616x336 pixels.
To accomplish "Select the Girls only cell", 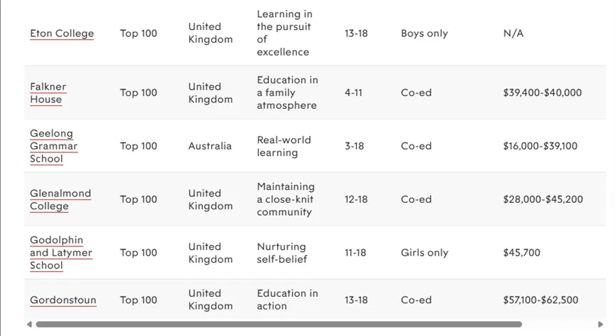I will pos(424,253).
